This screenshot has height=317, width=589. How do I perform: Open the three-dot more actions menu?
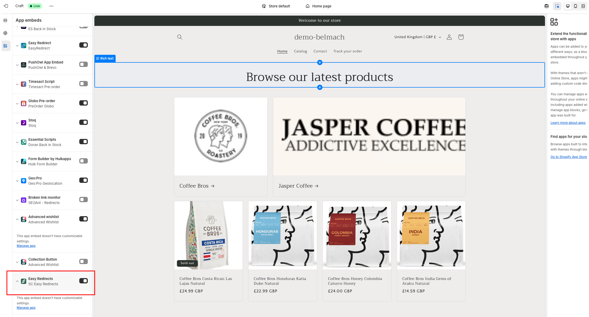coord(51,6)
